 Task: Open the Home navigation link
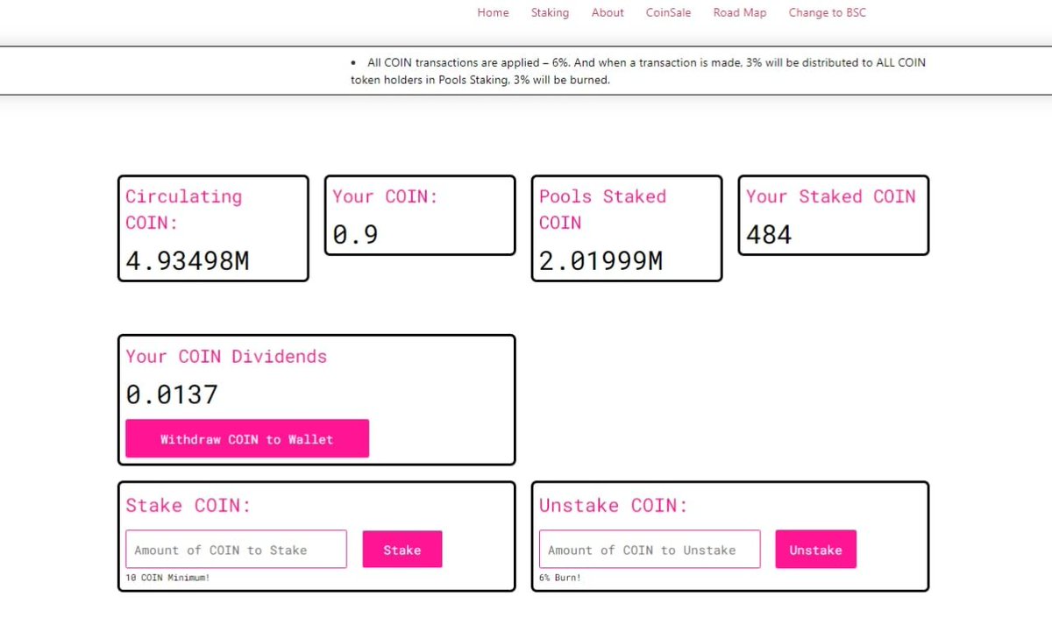[493, 12]
